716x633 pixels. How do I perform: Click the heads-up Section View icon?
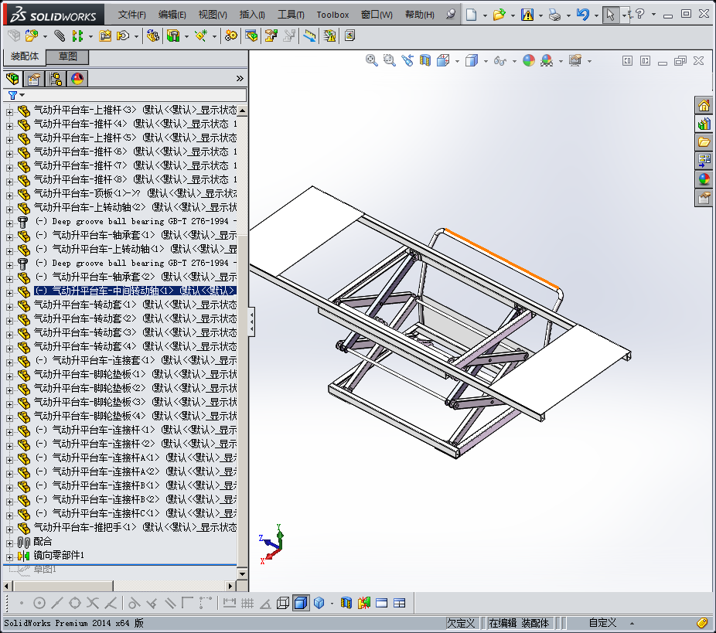425,60
